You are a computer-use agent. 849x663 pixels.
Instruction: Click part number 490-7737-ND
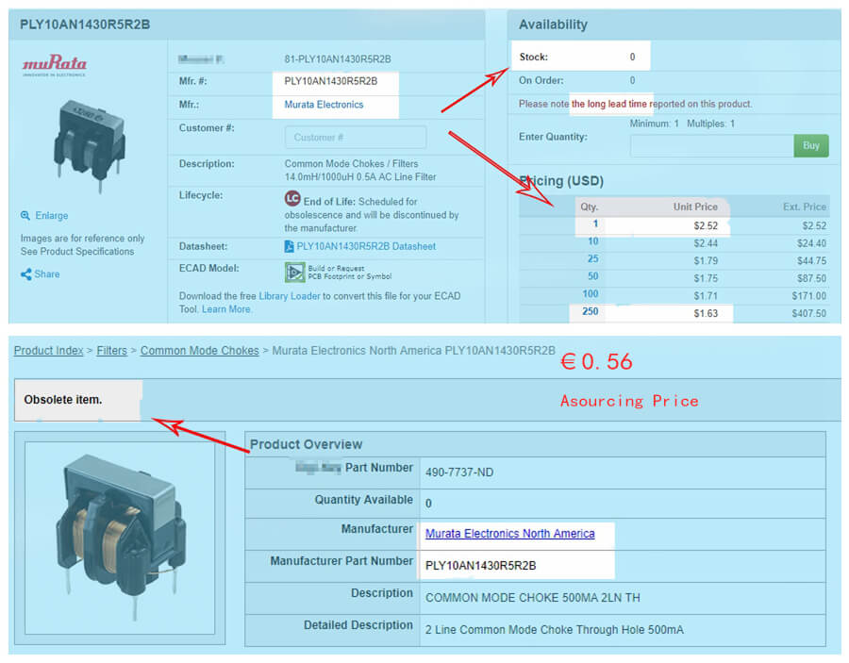tap(459, 472)
